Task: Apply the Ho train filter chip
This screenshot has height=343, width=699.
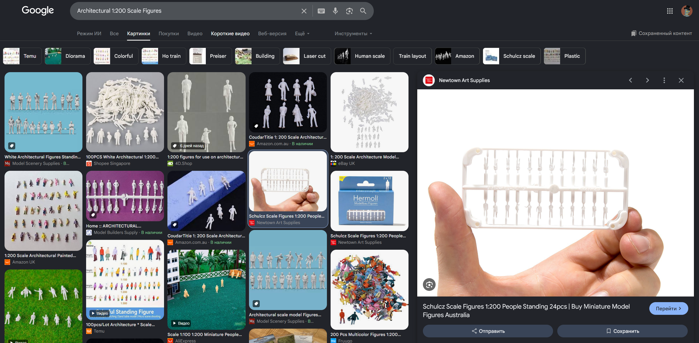Action: tap(164, 56)
